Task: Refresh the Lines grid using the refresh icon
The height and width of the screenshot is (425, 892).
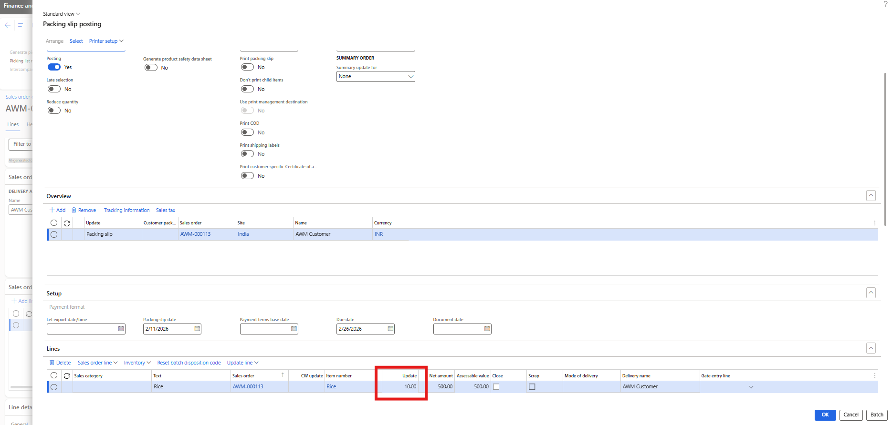Action: [x=67, y=376]
